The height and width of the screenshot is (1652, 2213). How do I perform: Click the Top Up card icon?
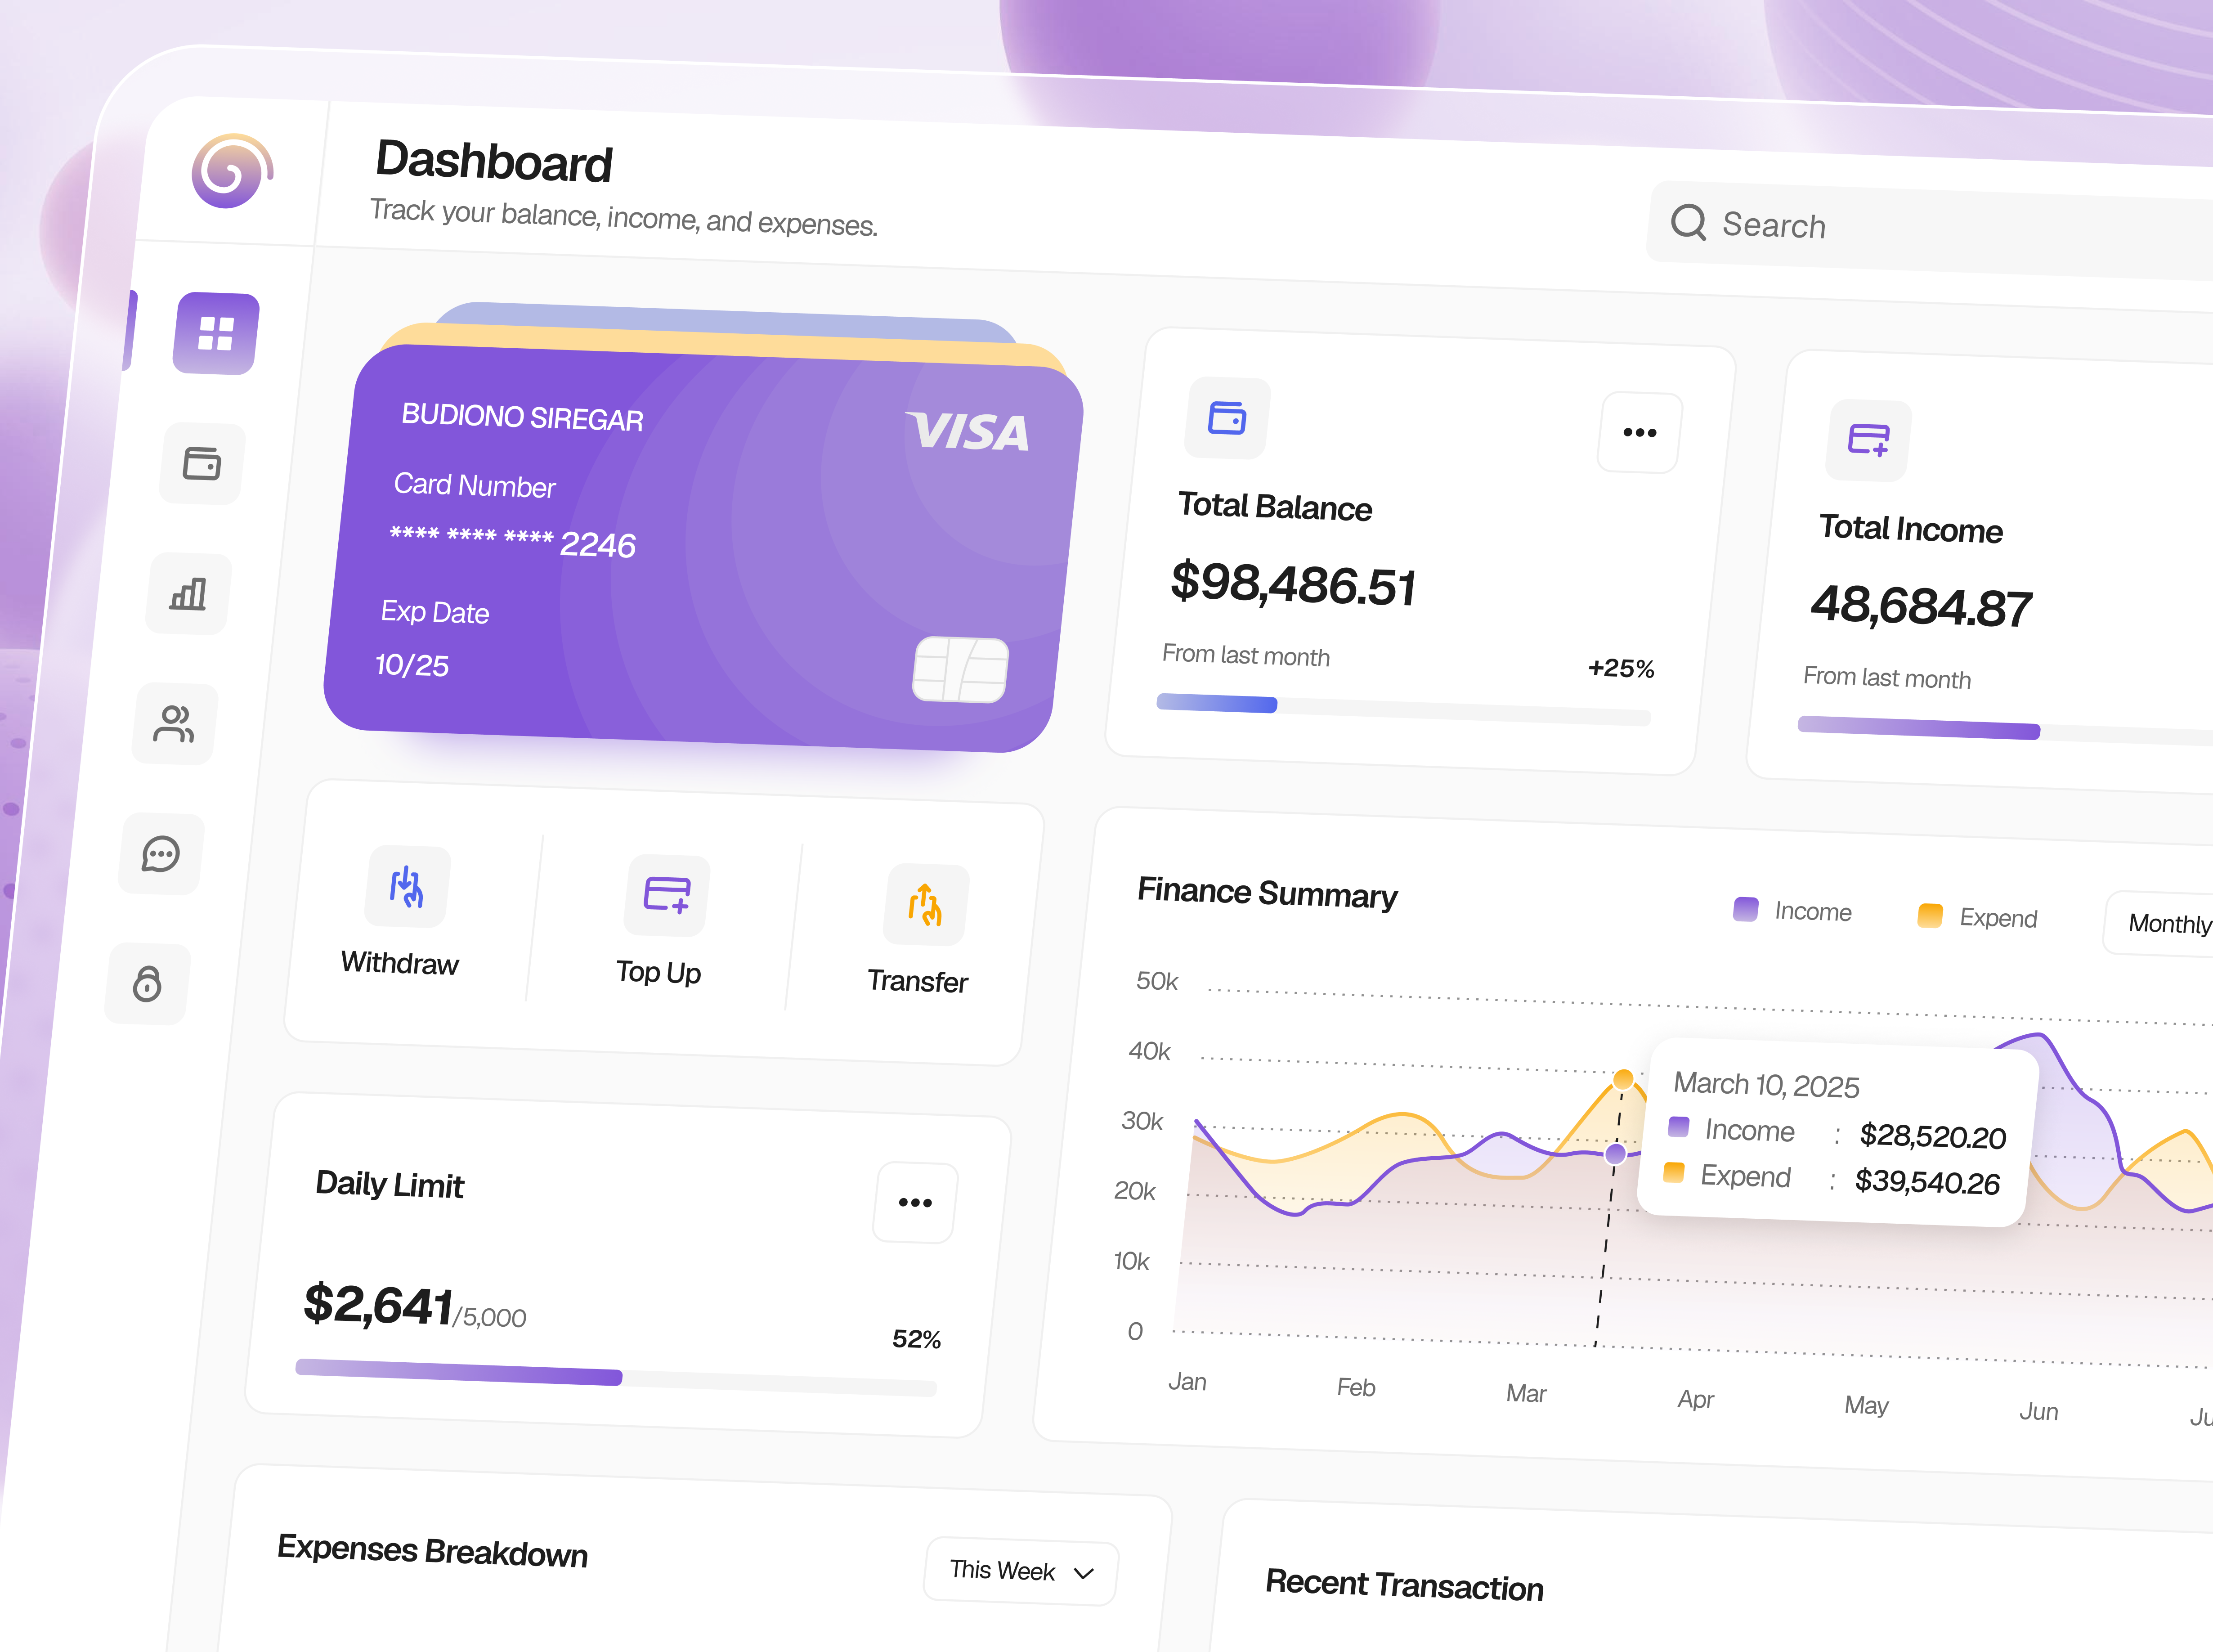coord(667,895)
